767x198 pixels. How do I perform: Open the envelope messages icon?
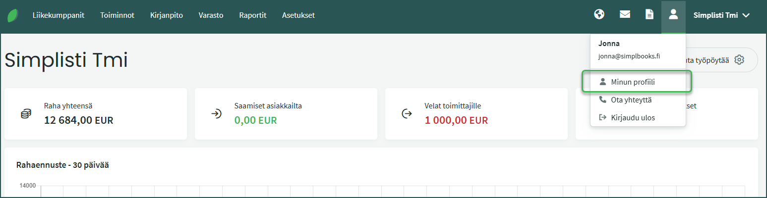(625, 14)
